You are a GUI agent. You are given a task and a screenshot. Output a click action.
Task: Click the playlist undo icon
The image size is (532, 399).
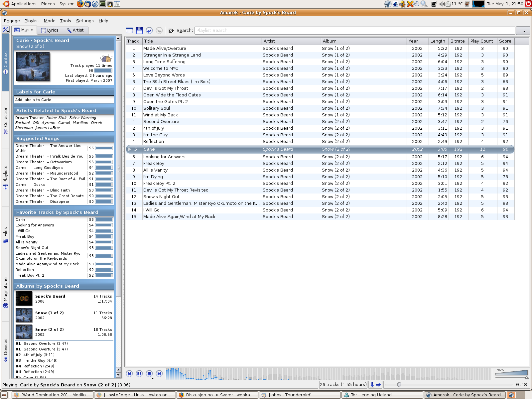(149, 31)
